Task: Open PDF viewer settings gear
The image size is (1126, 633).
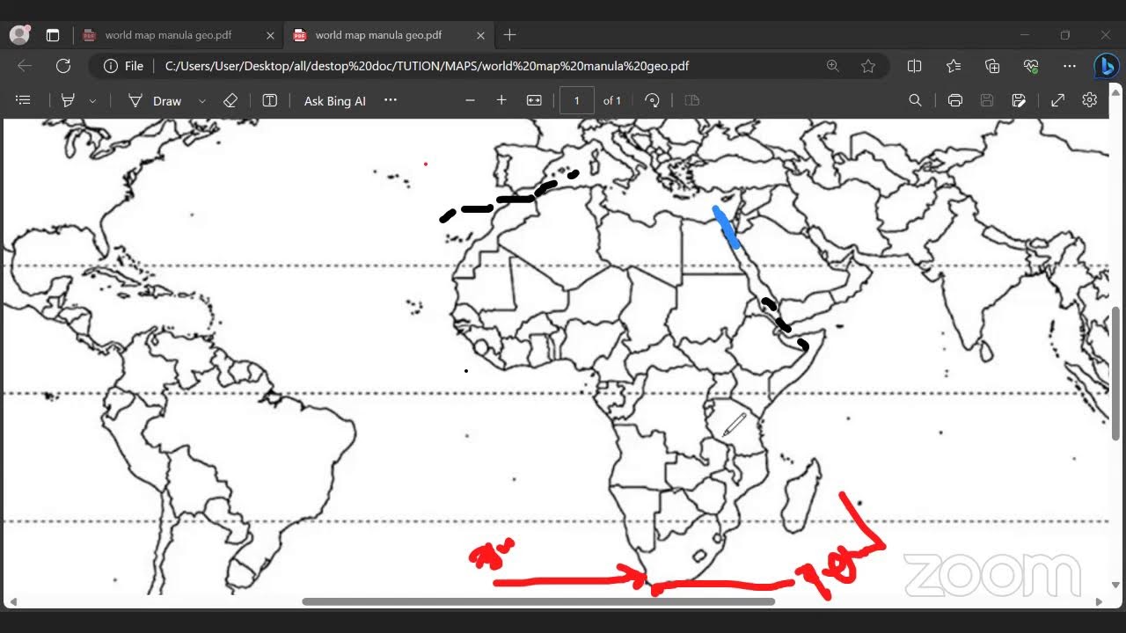Action: [x=1090, y=100]
